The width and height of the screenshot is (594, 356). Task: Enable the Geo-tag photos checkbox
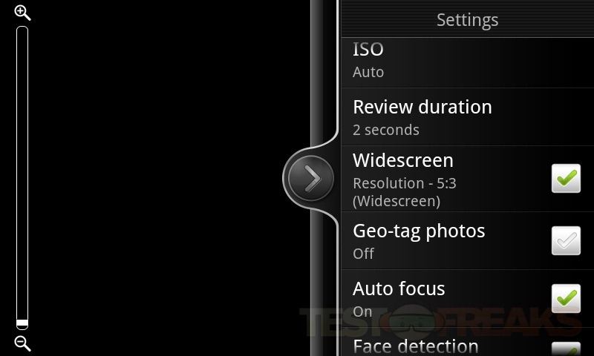click(566, 240)
